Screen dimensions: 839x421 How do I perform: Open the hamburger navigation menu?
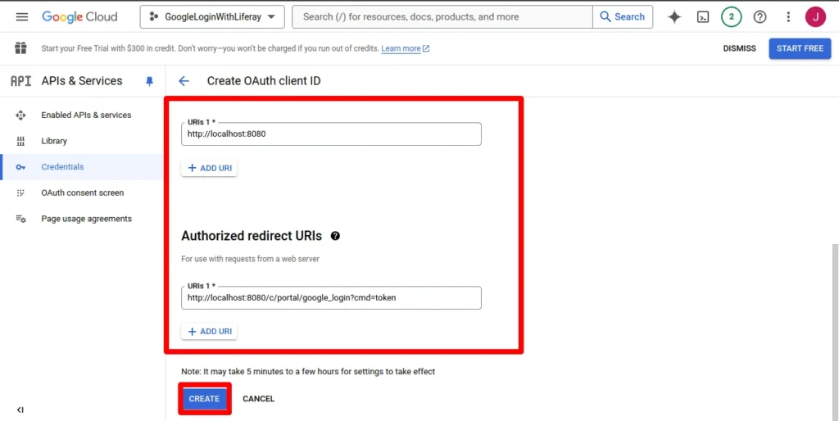point(22,16)
